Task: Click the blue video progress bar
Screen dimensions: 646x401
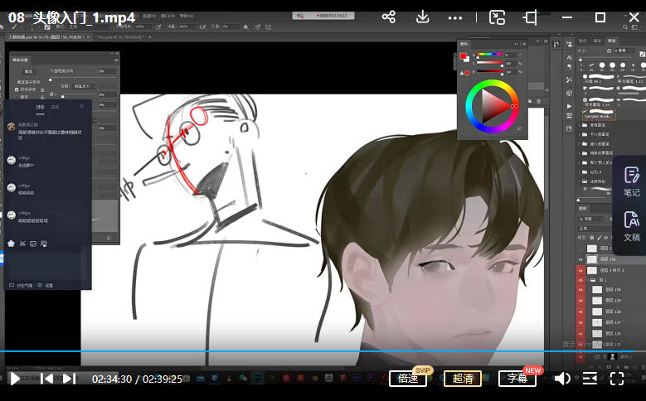Action: click(332, 352)
